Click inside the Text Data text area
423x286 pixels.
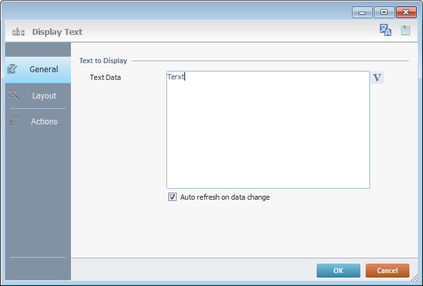(268, 129)
